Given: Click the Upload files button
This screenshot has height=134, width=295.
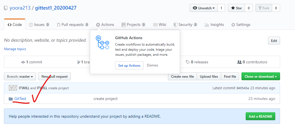Looking at the screenshot, I should pyautogui.click(x=209, y=77).
